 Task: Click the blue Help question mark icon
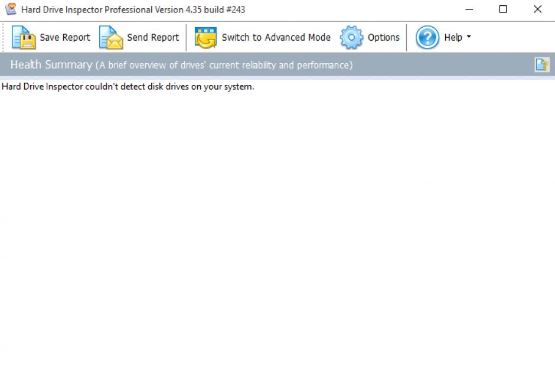point(427,37)
